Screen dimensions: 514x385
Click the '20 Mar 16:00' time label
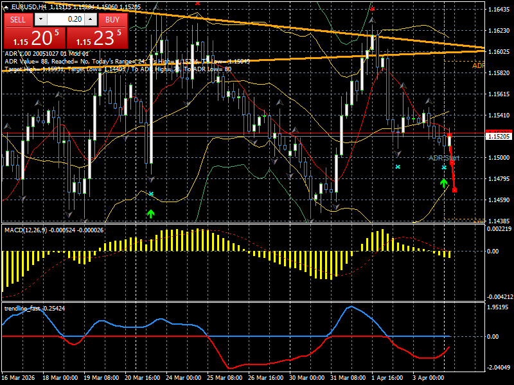[x=142, y=377]
